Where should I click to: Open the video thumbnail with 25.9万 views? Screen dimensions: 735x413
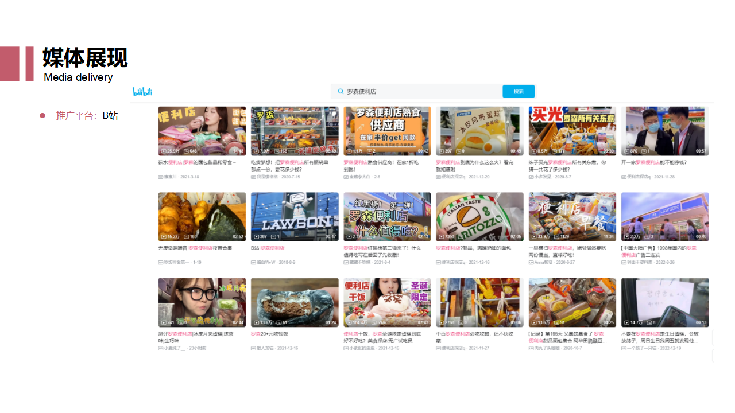(202, 131)
